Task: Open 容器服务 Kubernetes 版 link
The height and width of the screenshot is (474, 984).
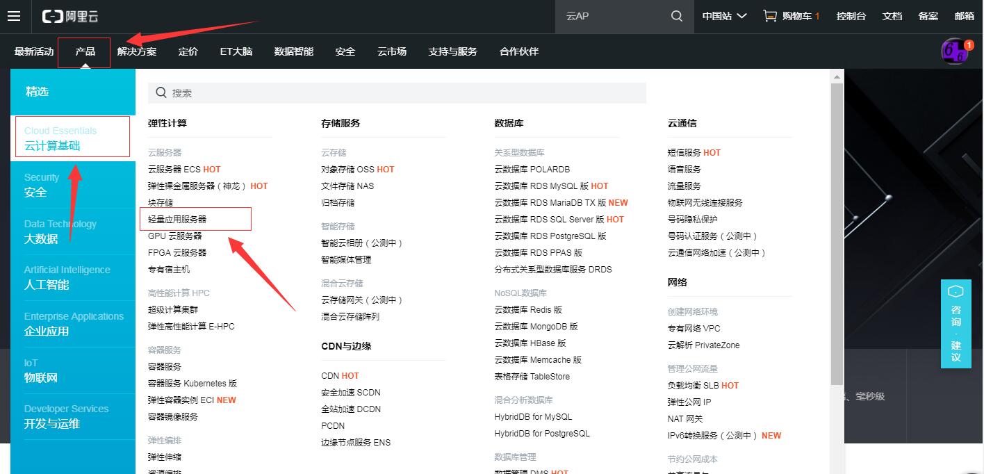Action: click(192, 383)
